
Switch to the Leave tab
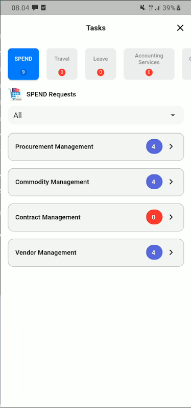101,64
